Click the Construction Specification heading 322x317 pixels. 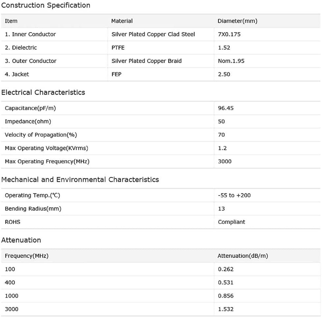click(x=46, y=5)
